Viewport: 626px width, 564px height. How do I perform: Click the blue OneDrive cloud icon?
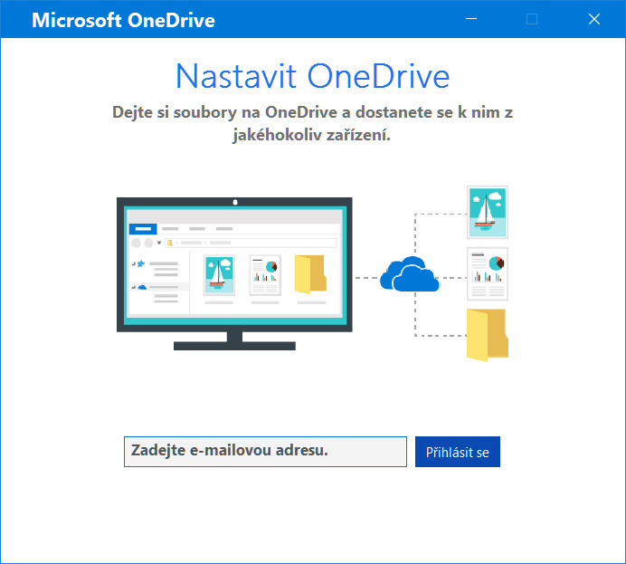click(409, 274)
